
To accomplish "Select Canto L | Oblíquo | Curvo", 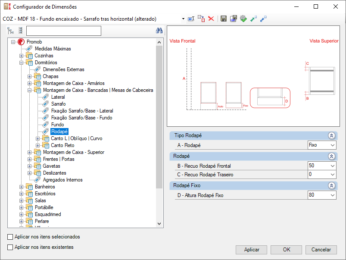I will pyautogui.click(x=77, y=138).
